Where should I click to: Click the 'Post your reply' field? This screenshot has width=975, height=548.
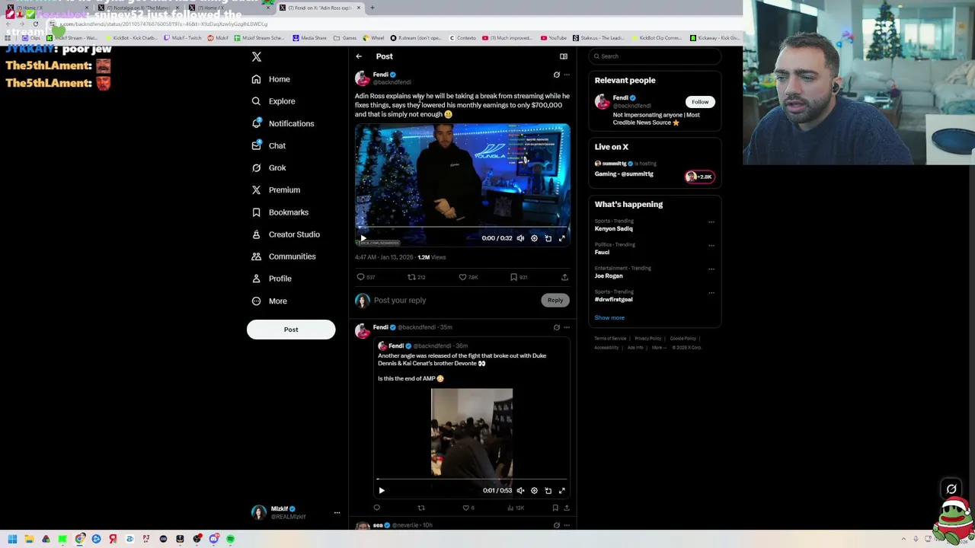coord(455,300)
